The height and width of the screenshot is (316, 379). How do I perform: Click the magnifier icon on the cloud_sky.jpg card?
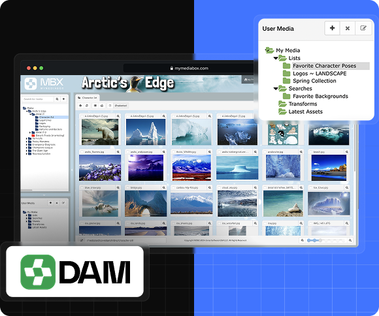255,187
